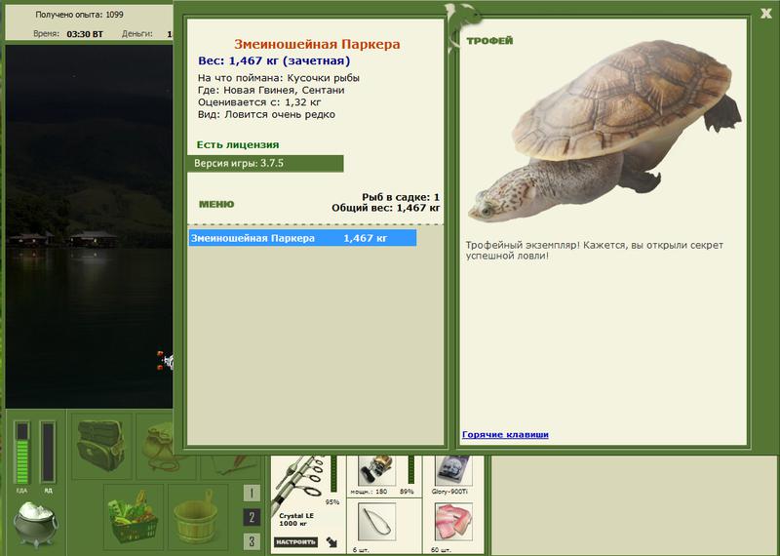780x556 pixels.
Task: Click the Трофейный экземпляр description text
Action: point(595,251)
